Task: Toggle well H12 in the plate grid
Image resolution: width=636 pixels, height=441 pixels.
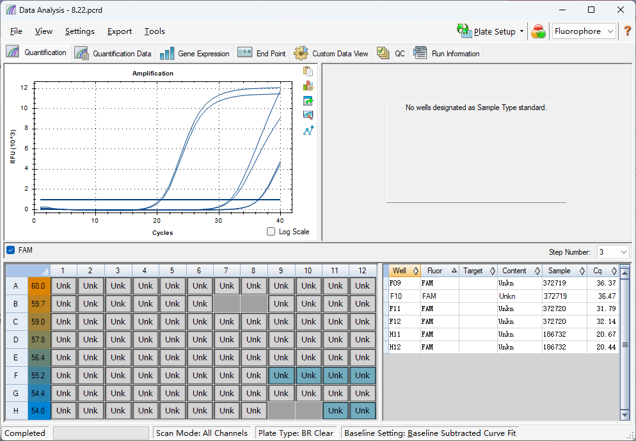Action: 362,410
